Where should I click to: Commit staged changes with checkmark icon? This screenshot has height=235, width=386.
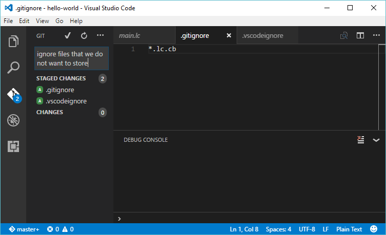click(67, 35)
